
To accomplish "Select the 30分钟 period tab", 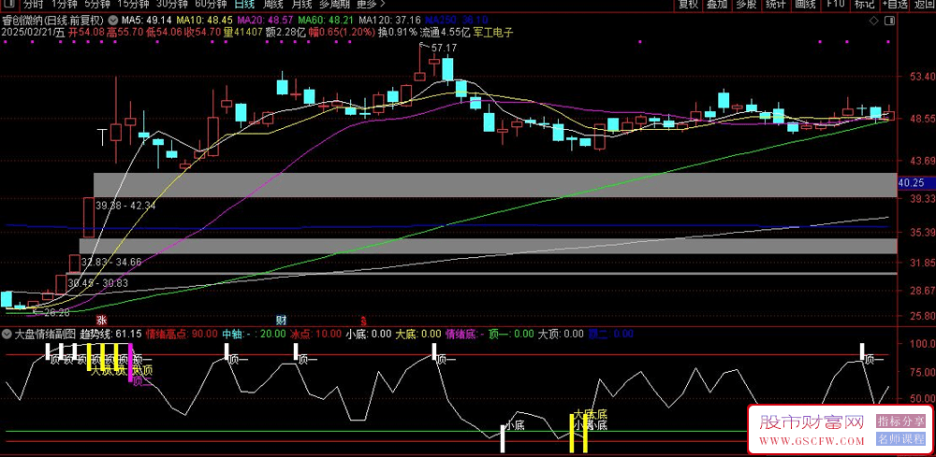I will (173, 4).
